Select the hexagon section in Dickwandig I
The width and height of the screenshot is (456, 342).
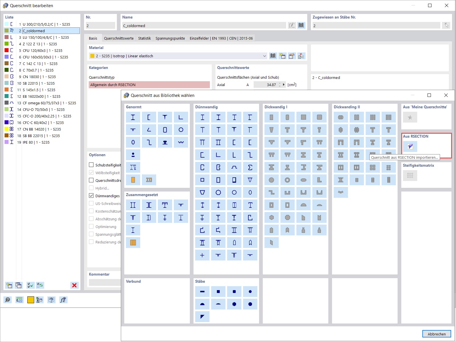(271, 217)
